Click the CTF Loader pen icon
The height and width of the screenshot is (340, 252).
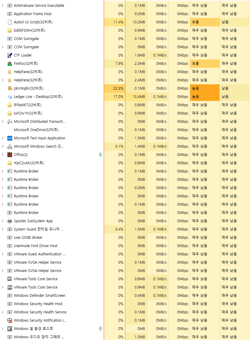(x=9, y=55)
